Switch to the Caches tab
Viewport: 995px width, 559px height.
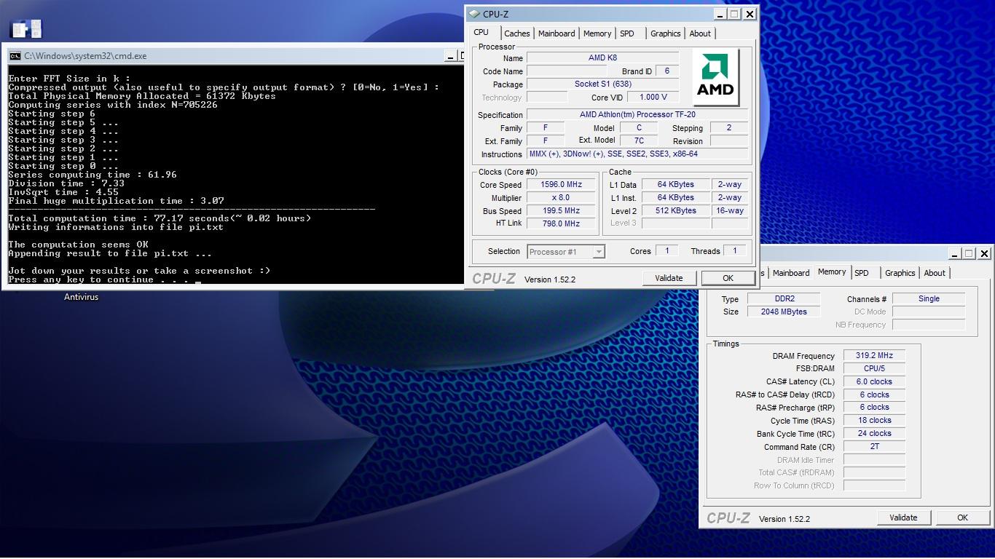[517, 33]
